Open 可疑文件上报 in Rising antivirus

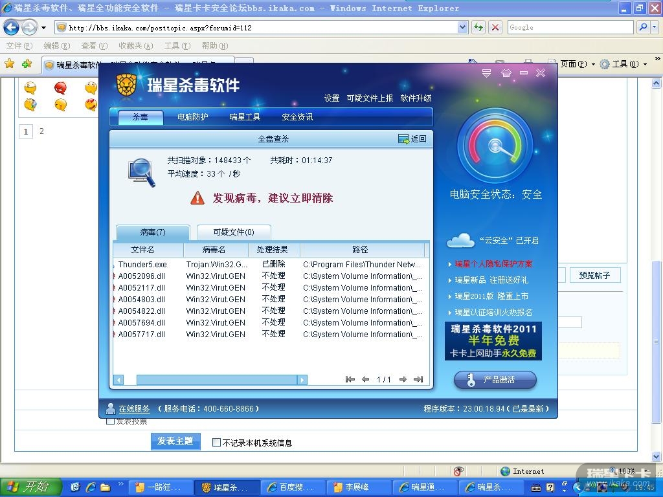(x=370, y=98)
